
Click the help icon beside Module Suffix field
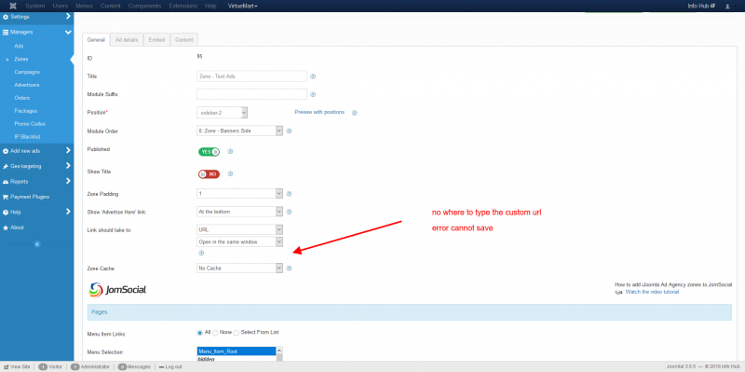(x=313, y=95)
